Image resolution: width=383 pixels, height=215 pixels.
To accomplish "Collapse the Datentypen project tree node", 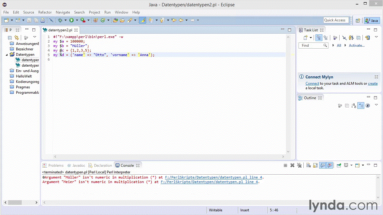I will click(x=7, y=55).
